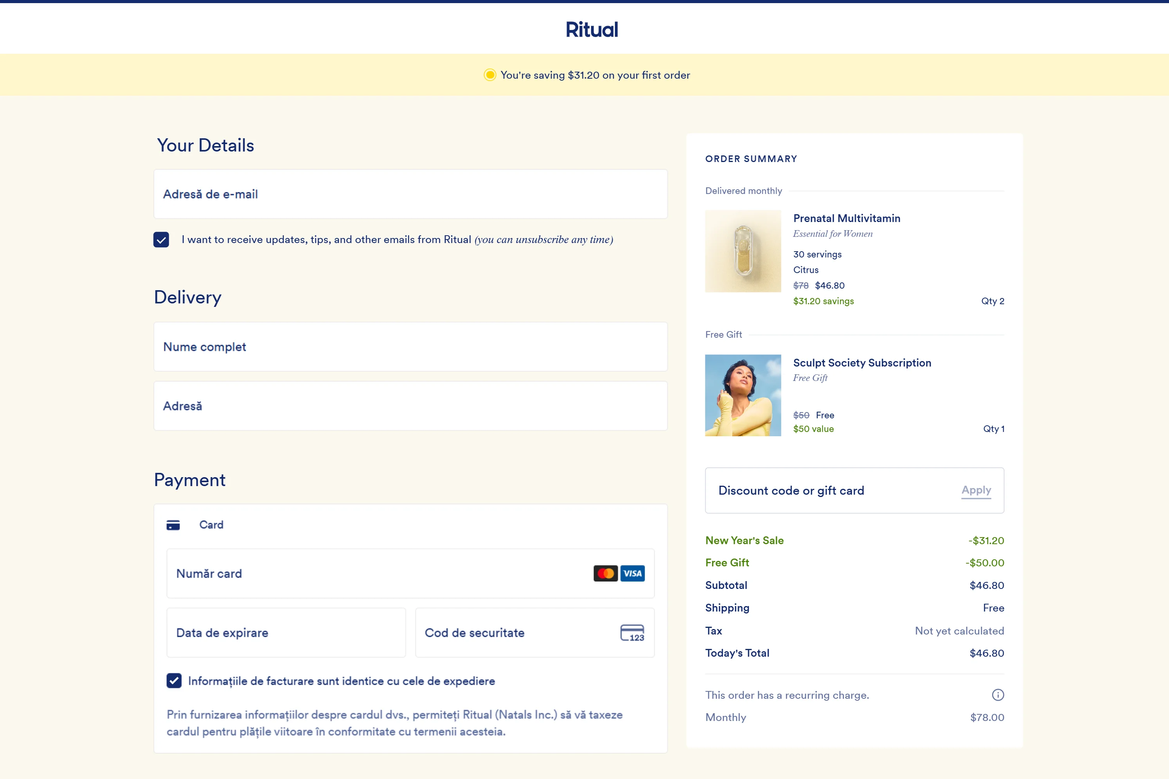This screenshot has height=779, width=1169.
Task: Click the Visa logo icon
Action: point(632,573)
